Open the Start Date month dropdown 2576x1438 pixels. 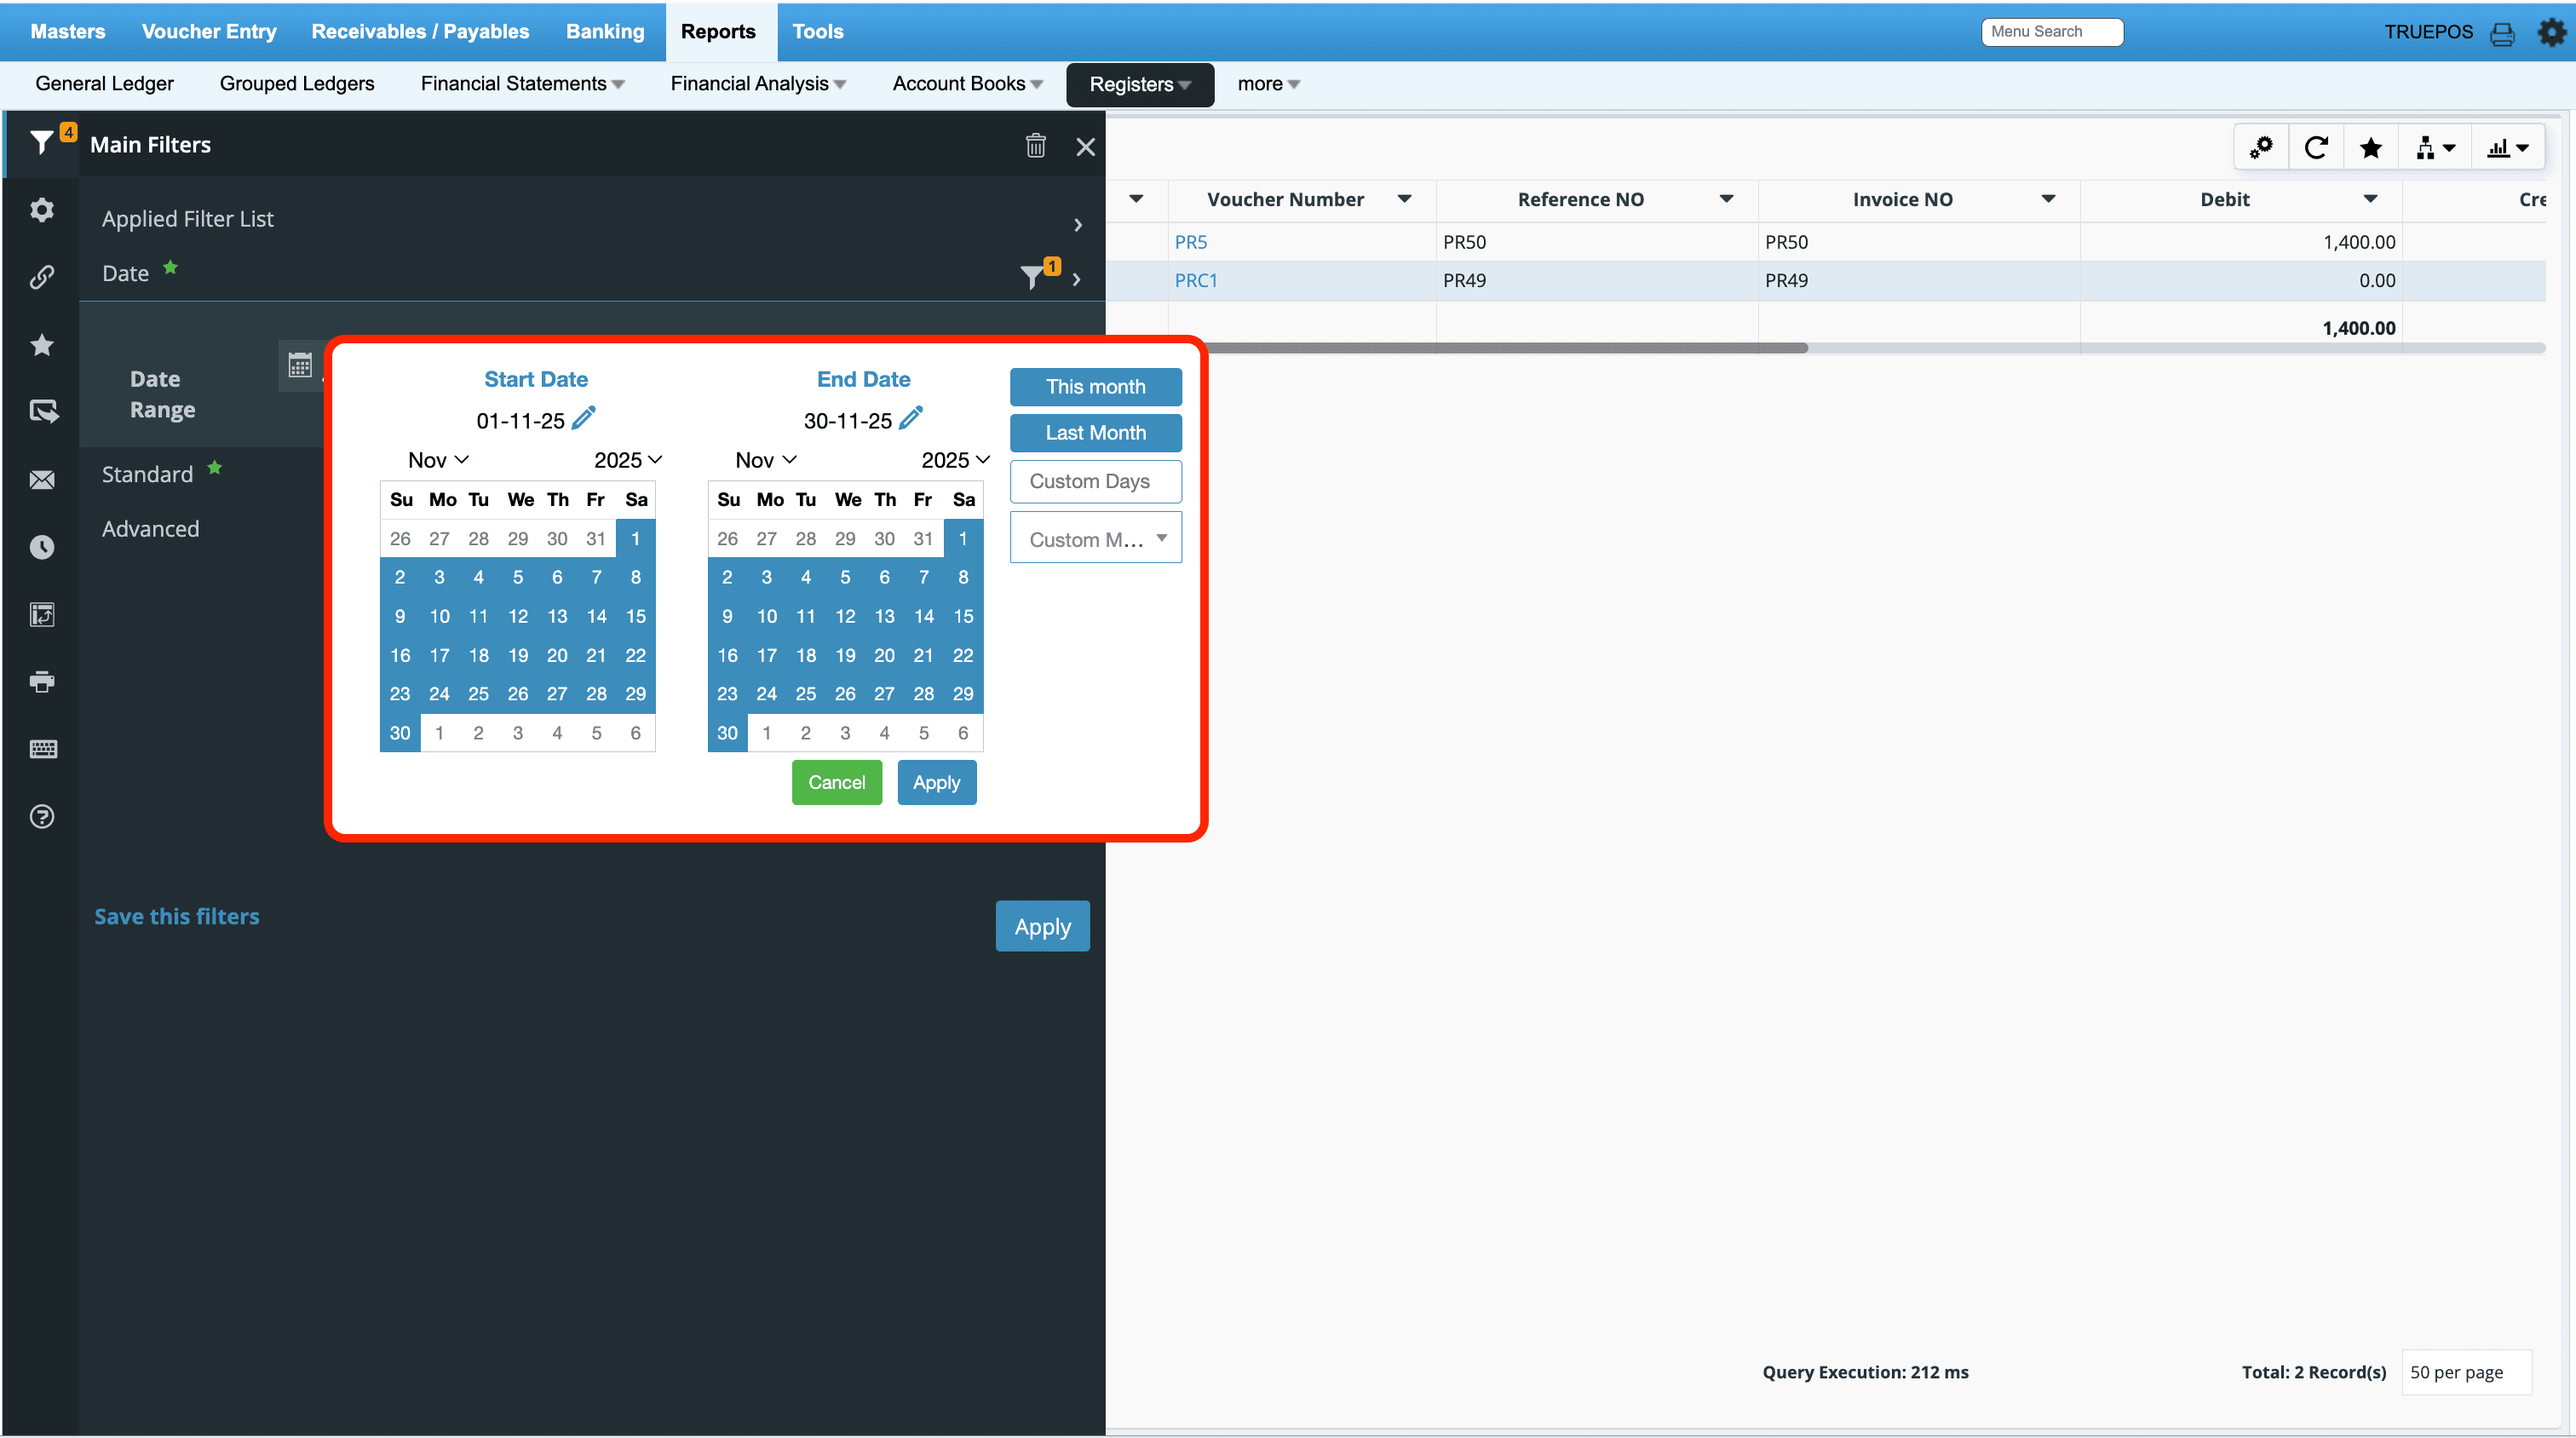pos(438,460)
